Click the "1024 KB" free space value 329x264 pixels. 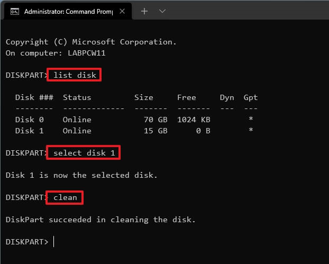(x=194, y=120)
